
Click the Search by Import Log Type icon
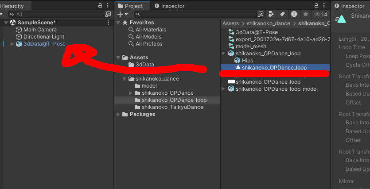(x=294, y=14)
